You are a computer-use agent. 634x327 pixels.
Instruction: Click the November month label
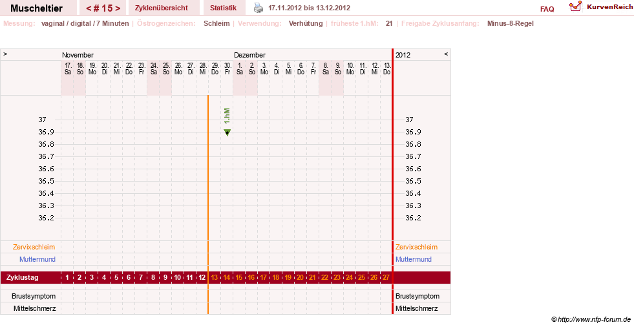click(x=78, y=55)
